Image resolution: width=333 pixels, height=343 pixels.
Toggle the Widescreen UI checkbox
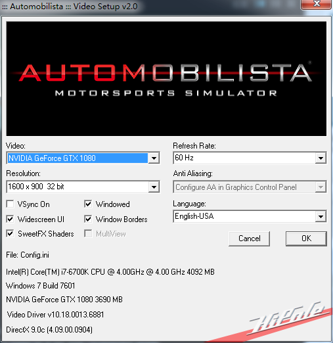[11, 219]
